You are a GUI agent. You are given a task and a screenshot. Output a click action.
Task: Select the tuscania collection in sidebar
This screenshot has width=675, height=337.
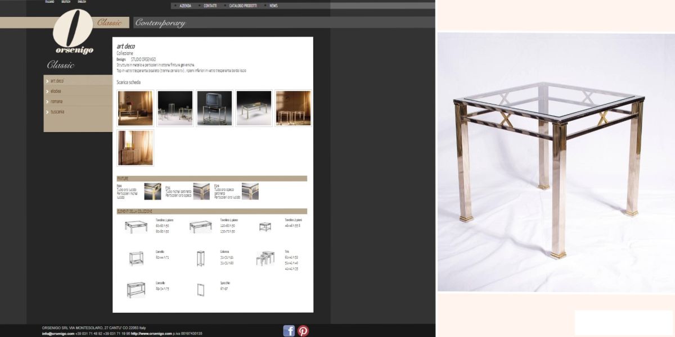(x=57, y=112)
